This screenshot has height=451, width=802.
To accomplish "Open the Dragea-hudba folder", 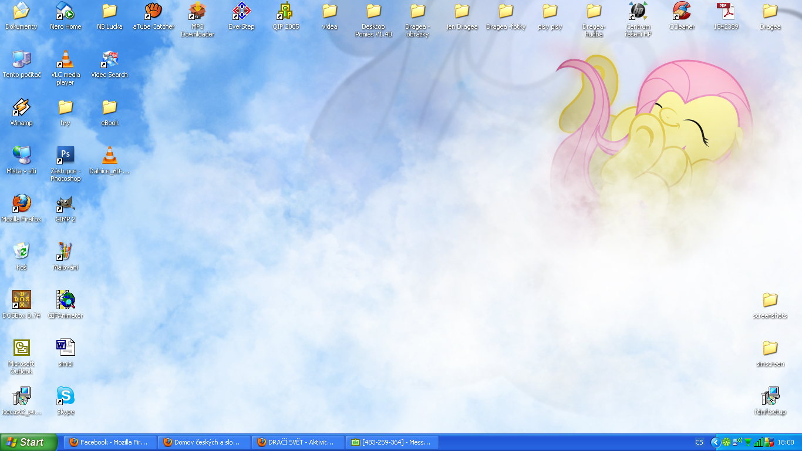I will pos(594,19).
